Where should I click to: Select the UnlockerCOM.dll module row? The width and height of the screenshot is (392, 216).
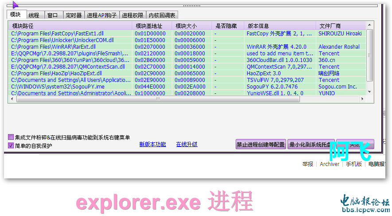point(187,40)
